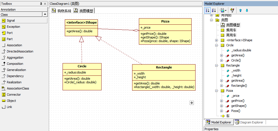Select _radius:double attribute in tree

pyautogui.click(x=241, y=50)
